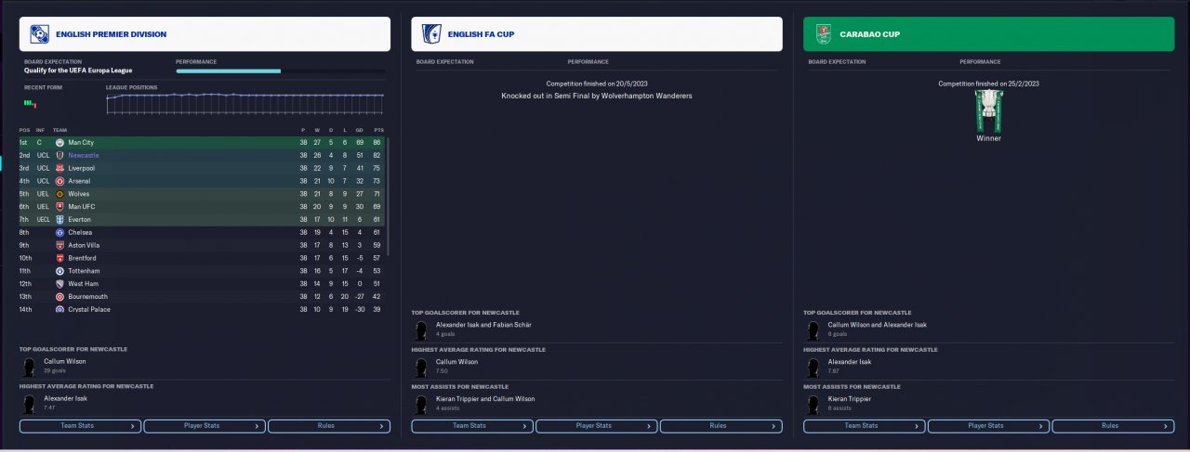Click Man City's 86 points value
This screenshot has height=452, width=1190.
378,143
